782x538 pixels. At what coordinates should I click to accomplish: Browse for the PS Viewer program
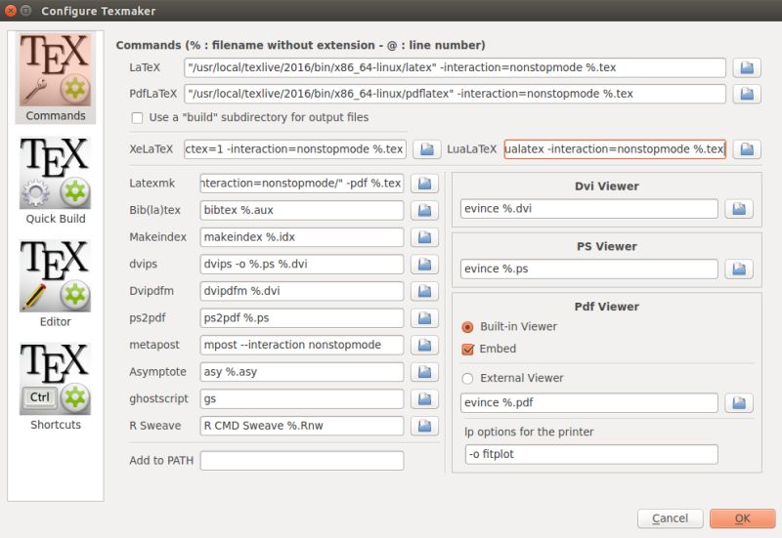click(x=739, y=269)
